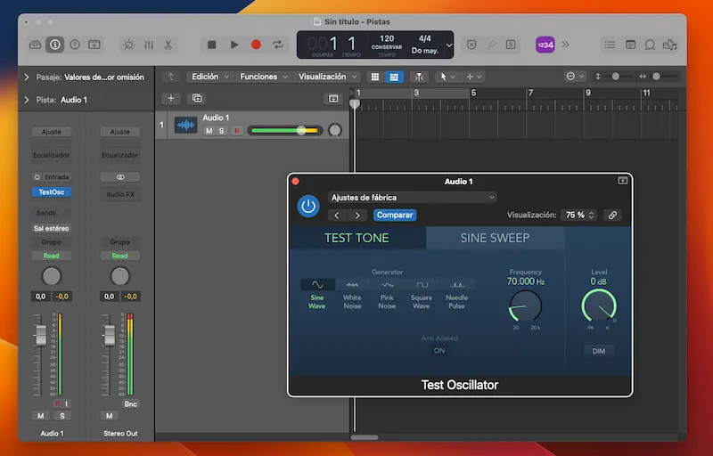Adjust the horizontal zoom slider
Image resolution: width=713 pixels, height=456 pixels.
[x=656, y=77]
